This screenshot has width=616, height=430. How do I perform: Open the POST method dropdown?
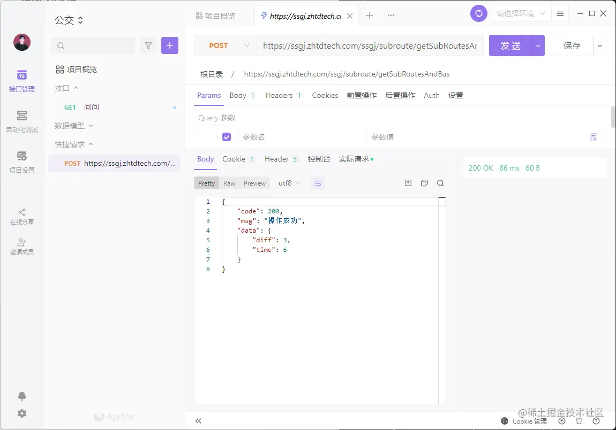226,45
